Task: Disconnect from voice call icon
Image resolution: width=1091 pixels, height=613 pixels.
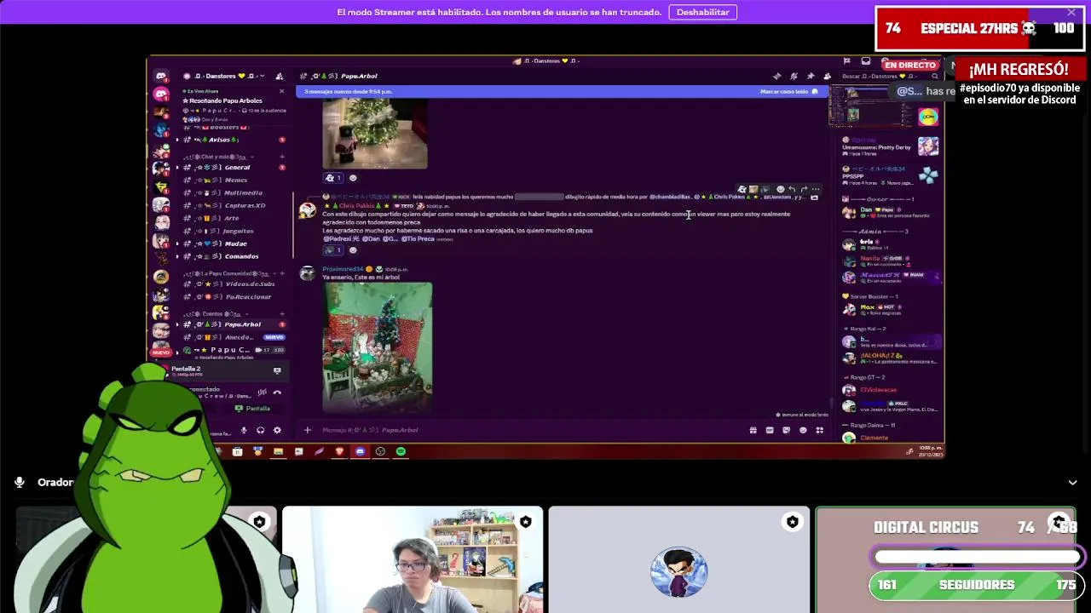Action: pyautogui.click(x=277, y=392)
